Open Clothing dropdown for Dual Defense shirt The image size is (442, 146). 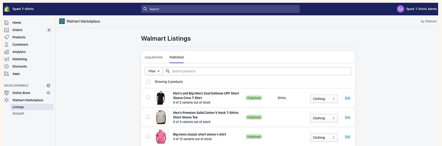[x=324, y=99]
